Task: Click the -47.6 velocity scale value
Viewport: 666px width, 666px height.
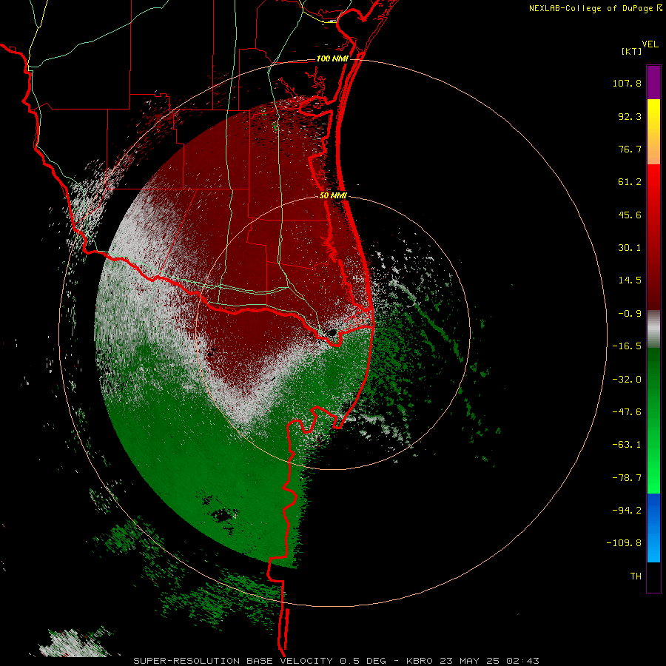Action: coord(627,412)
